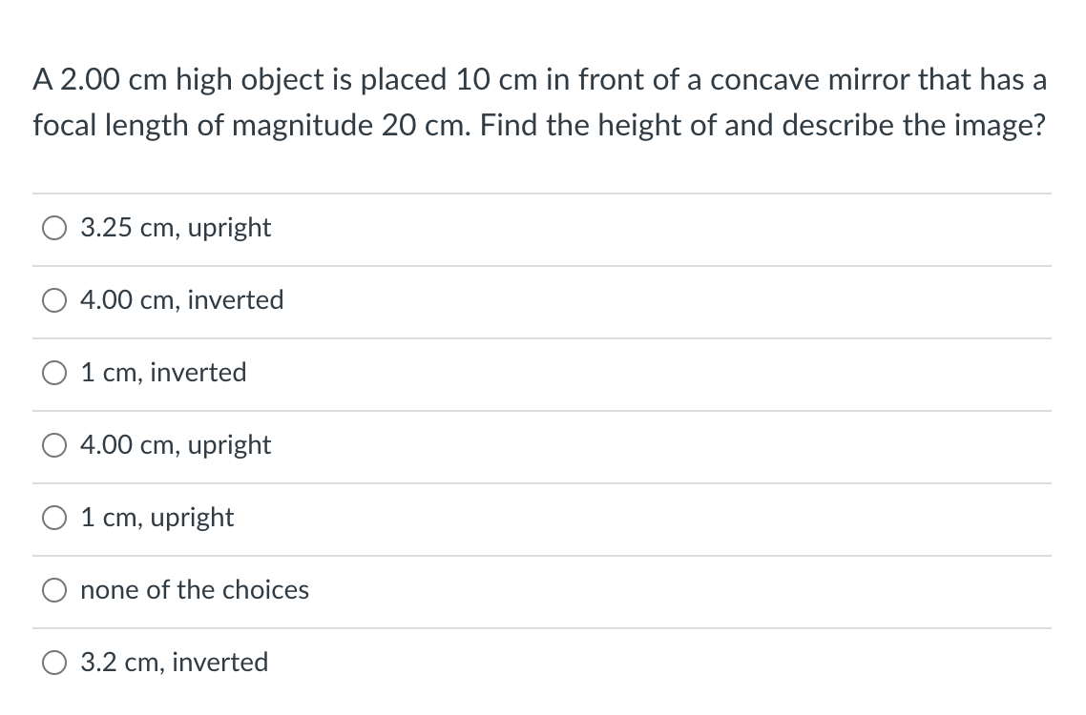1086x715 pixels.
Task: Choose the none of the choices radio button
Action: click(53, 591)
